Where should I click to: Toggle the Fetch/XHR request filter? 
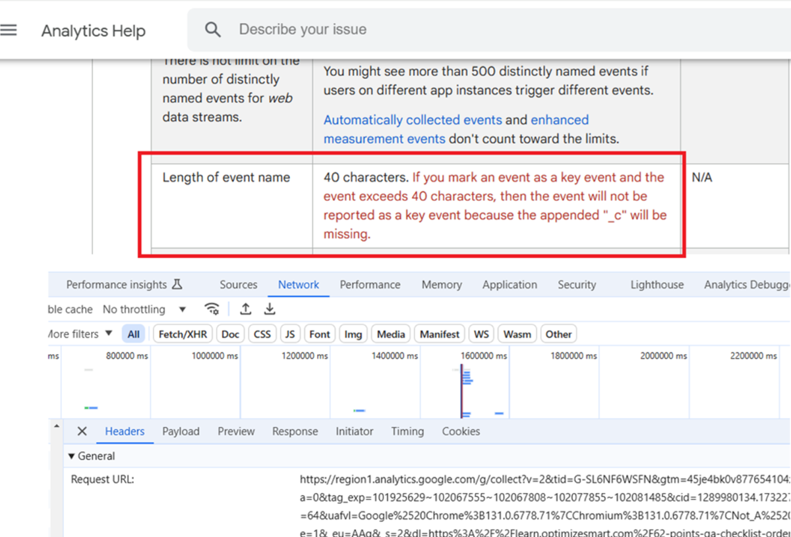[x=183, y=334]
